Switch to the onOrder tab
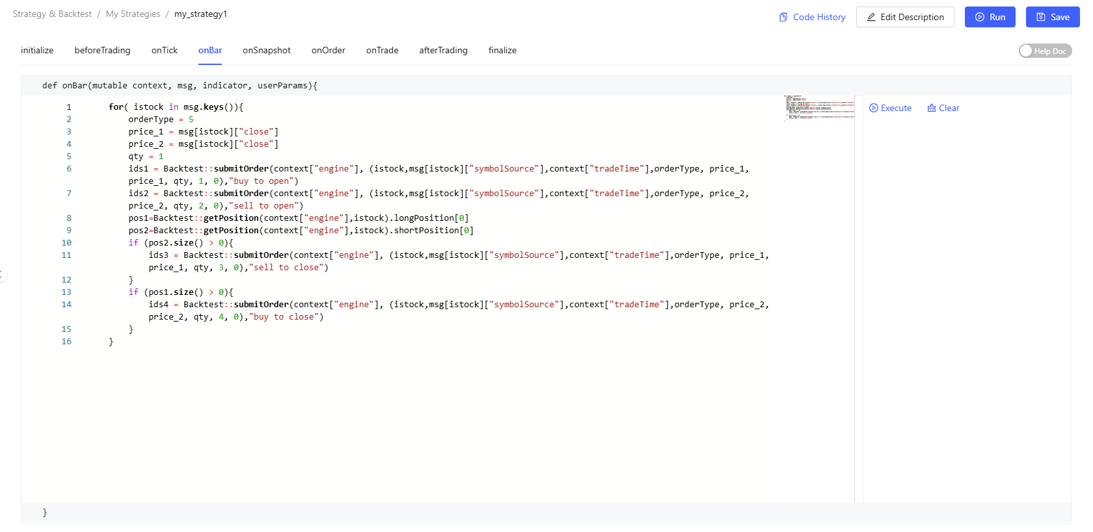The image size is (1093, 532). click(329, 50)
